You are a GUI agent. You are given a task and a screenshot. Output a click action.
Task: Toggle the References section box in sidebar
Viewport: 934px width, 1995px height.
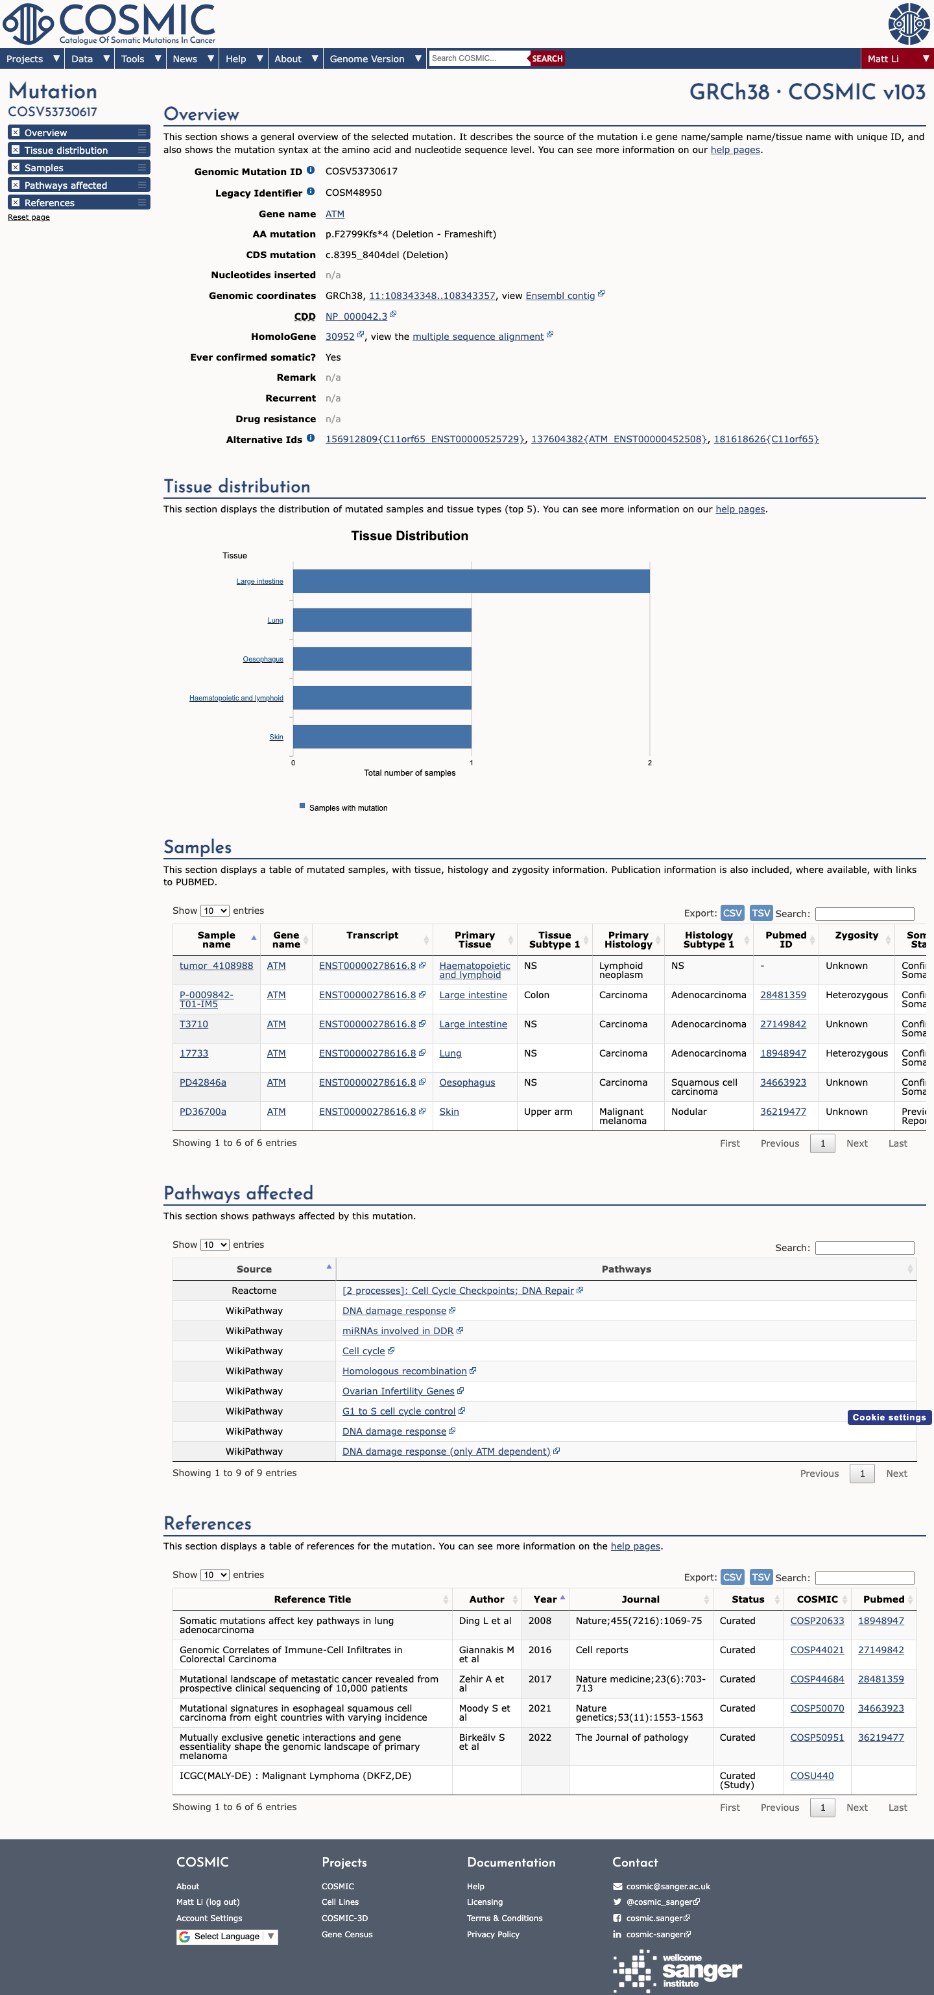coord(15,202)
